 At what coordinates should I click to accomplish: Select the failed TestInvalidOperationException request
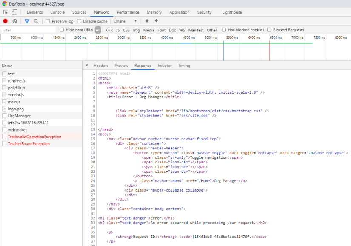coord(41,137)
